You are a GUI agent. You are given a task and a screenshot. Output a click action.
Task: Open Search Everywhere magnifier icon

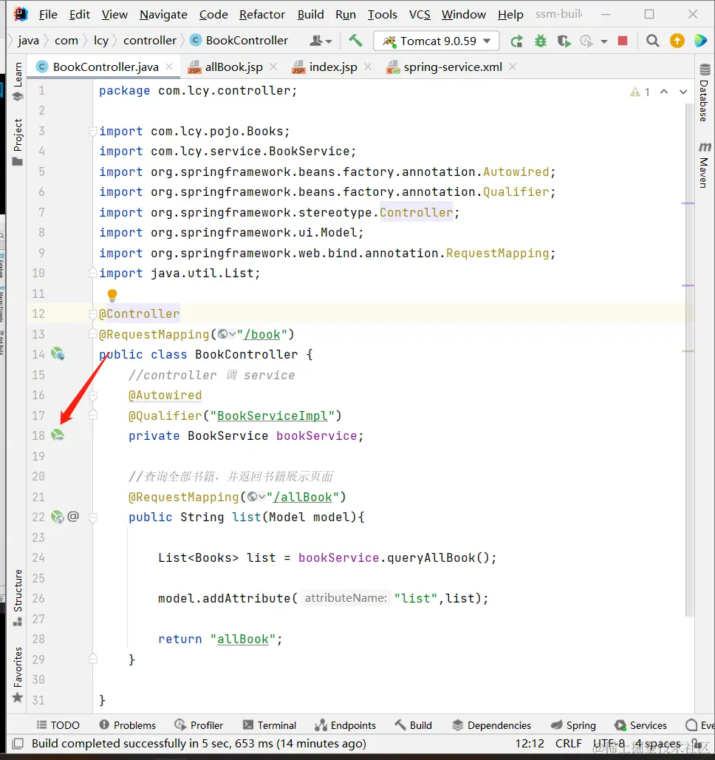tap(652, 41)
